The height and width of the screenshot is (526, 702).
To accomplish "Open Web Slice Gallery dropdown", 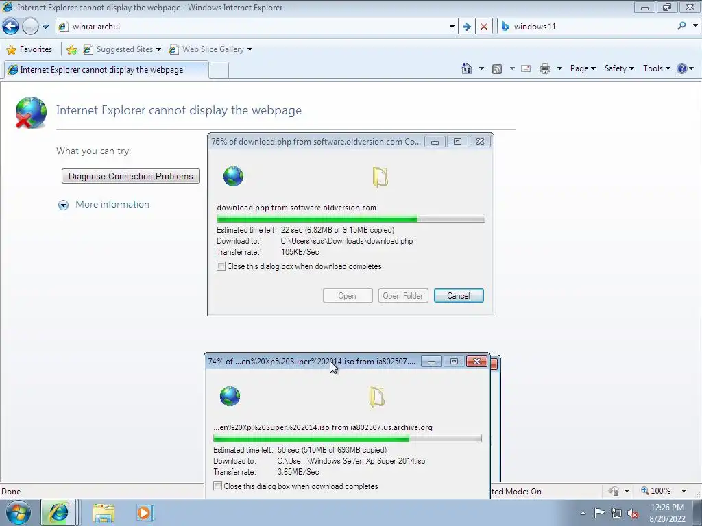I will tap(210, 49).
